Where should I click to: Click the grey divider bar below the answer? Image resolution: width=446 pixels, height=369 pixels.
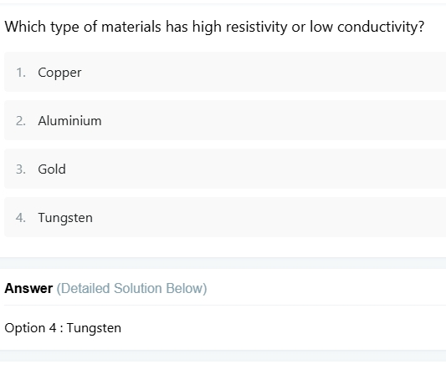[x=223, y=356]
